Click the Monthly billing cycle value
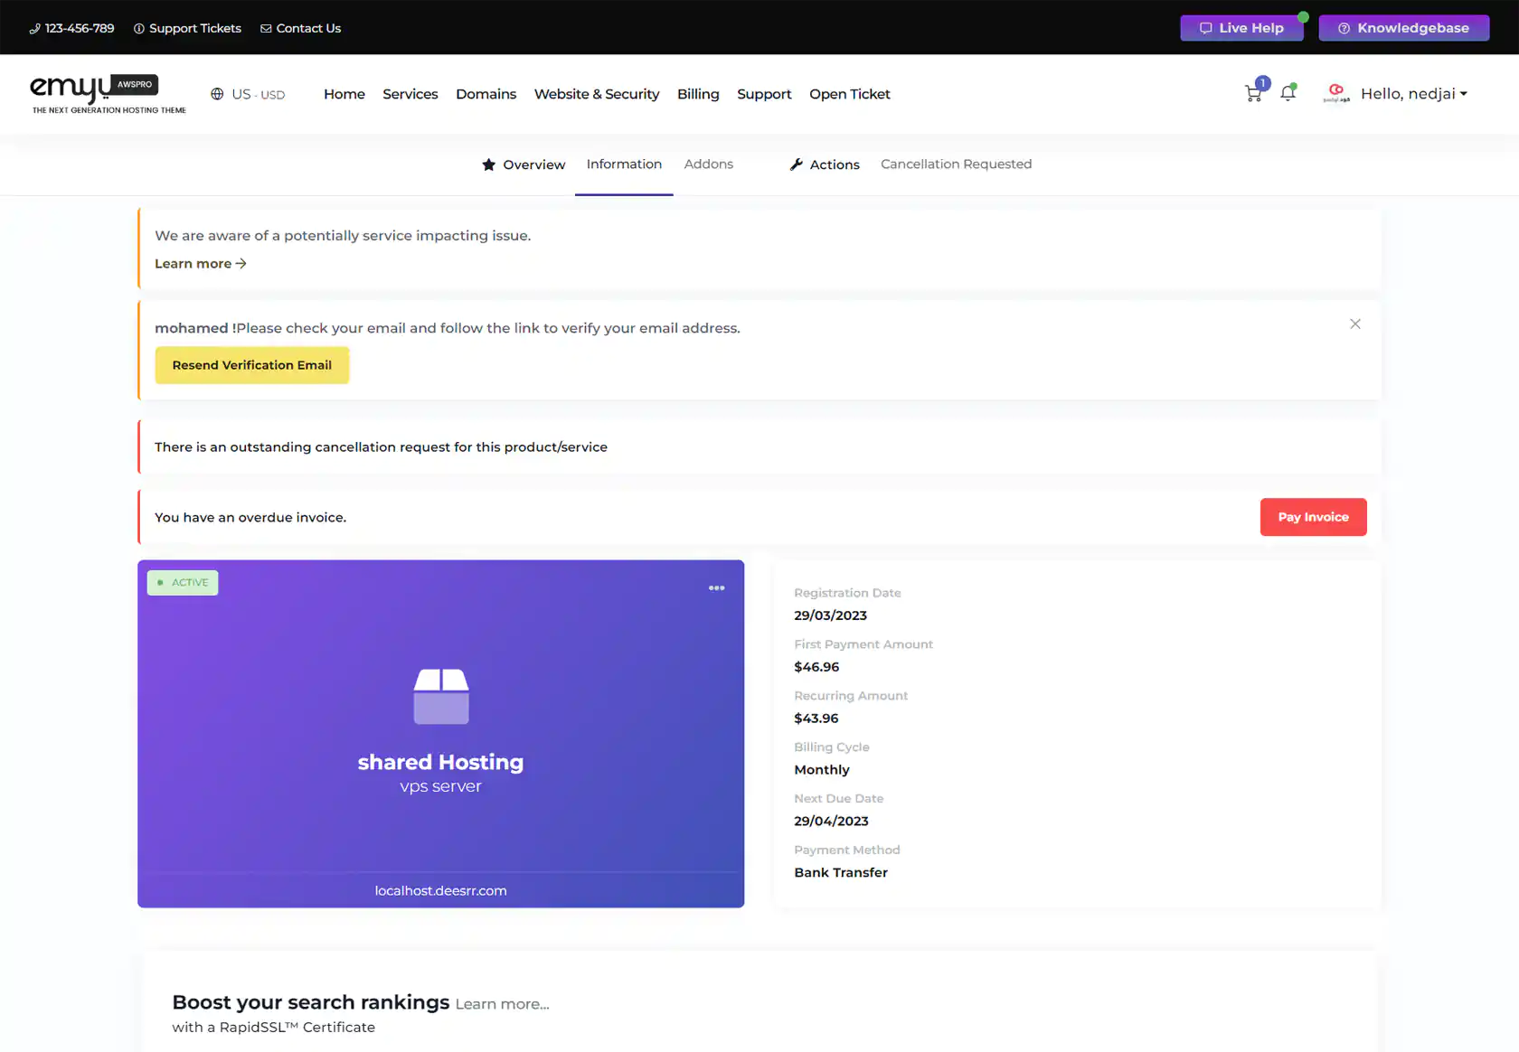The width and height of the screenshot is (1519, 1052). (x=822, y=770)
